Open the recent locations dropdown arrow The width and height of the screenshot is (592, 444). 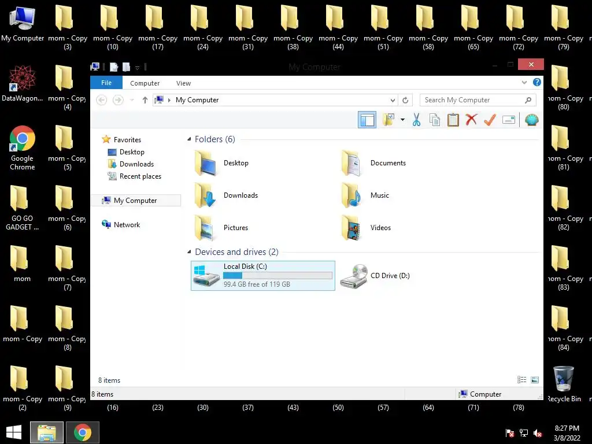132,100
